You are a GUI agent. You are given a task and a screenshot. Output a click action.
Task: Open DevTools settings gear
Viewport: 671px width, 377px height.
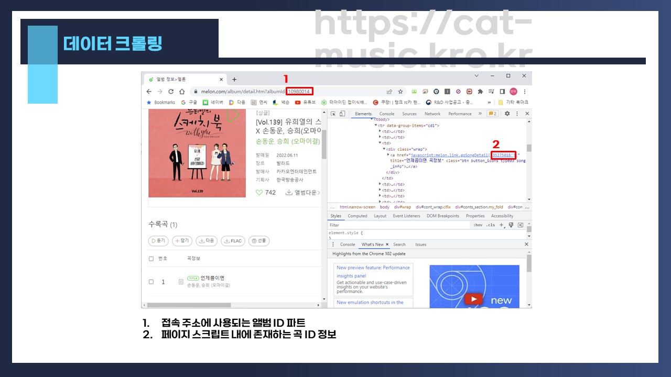coord(507,114)
